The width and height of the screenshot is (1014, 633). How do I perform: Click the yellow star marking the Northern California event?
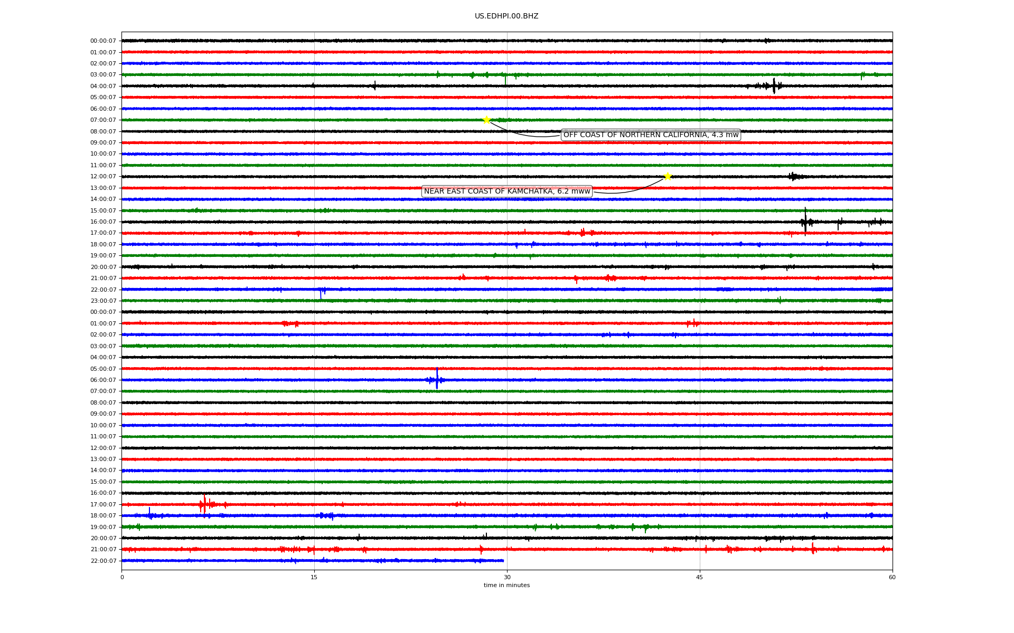tap(486, 120)
